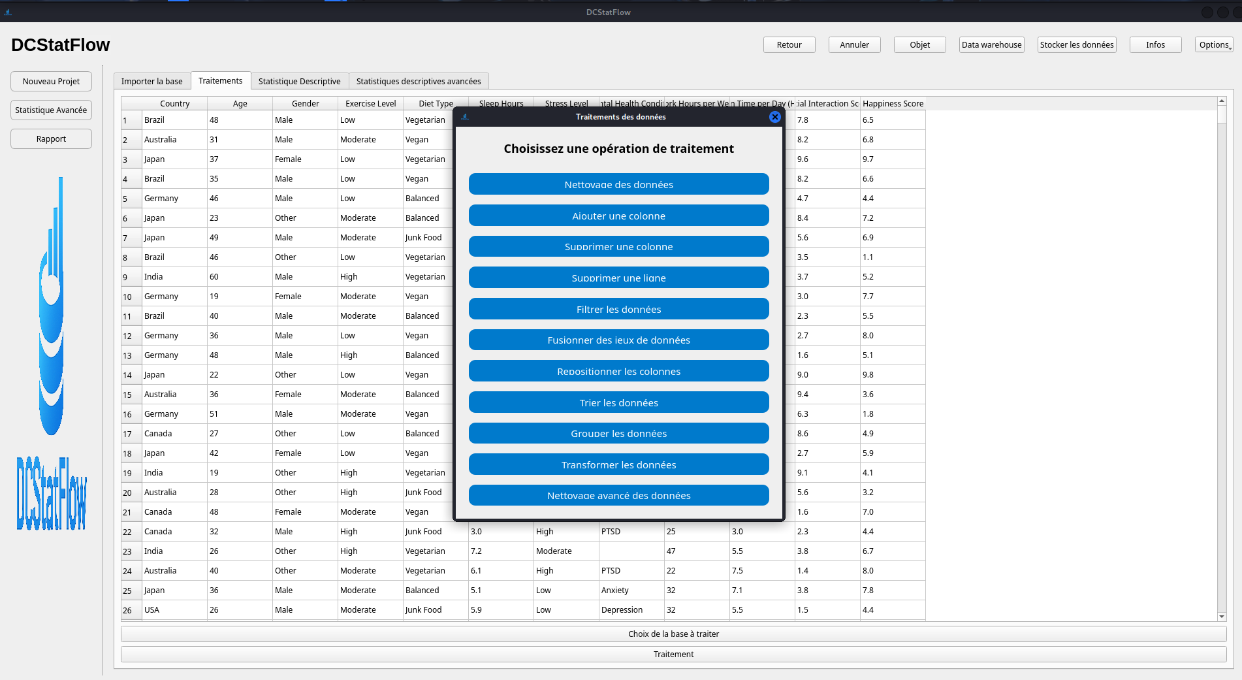1242x680 pixels.
Task: Start a Nouveau Projet
Action: click(51, 82)
